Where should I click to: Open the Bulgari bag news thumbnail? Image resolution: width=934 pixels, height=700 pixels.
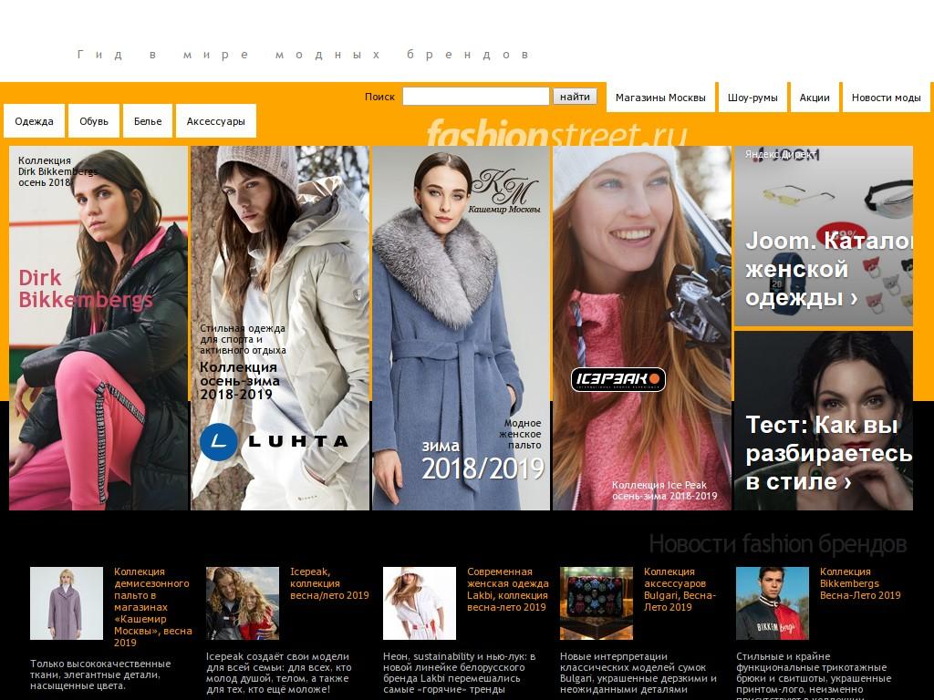[x=597, y=603]
